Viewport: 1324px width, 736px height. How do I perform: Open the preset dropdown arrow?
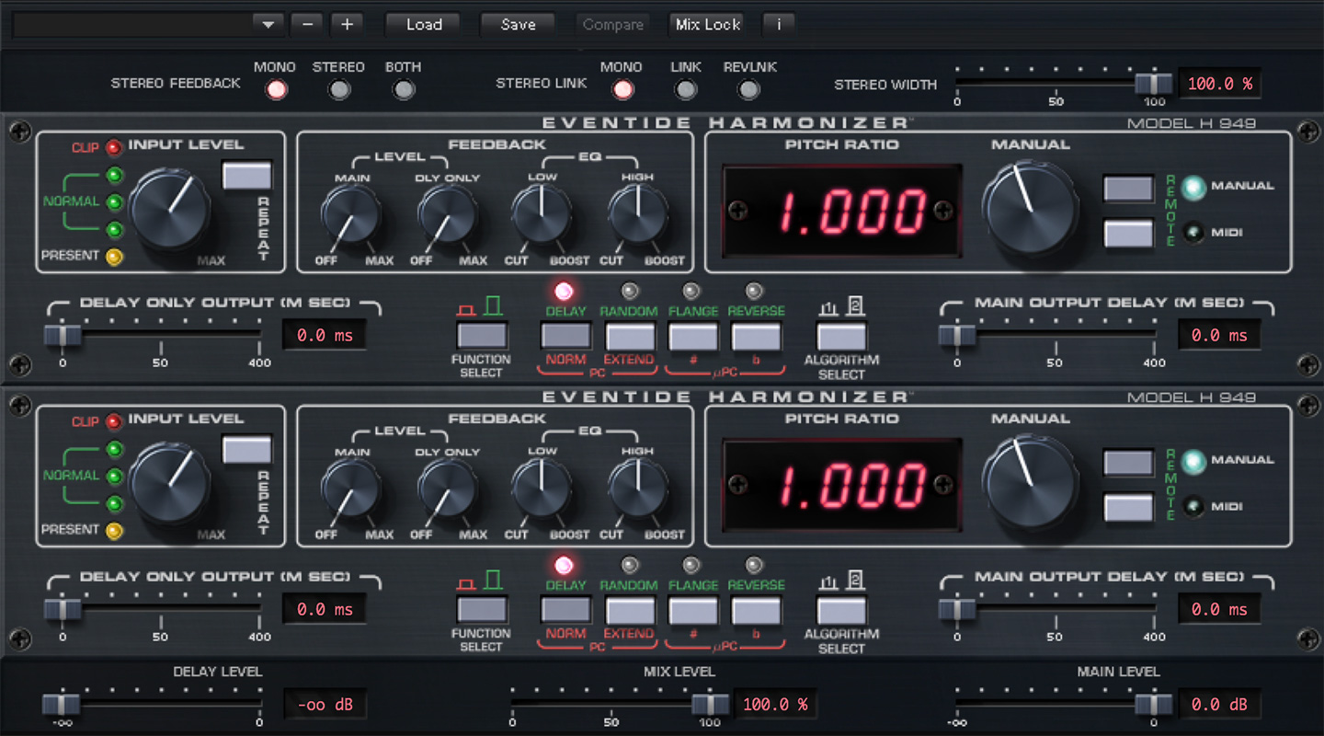click(268, 25)
